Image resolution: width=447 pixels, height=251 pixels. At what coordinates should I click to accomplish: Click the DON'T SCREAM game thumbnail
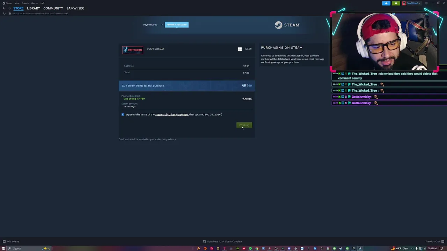[133, 50]
